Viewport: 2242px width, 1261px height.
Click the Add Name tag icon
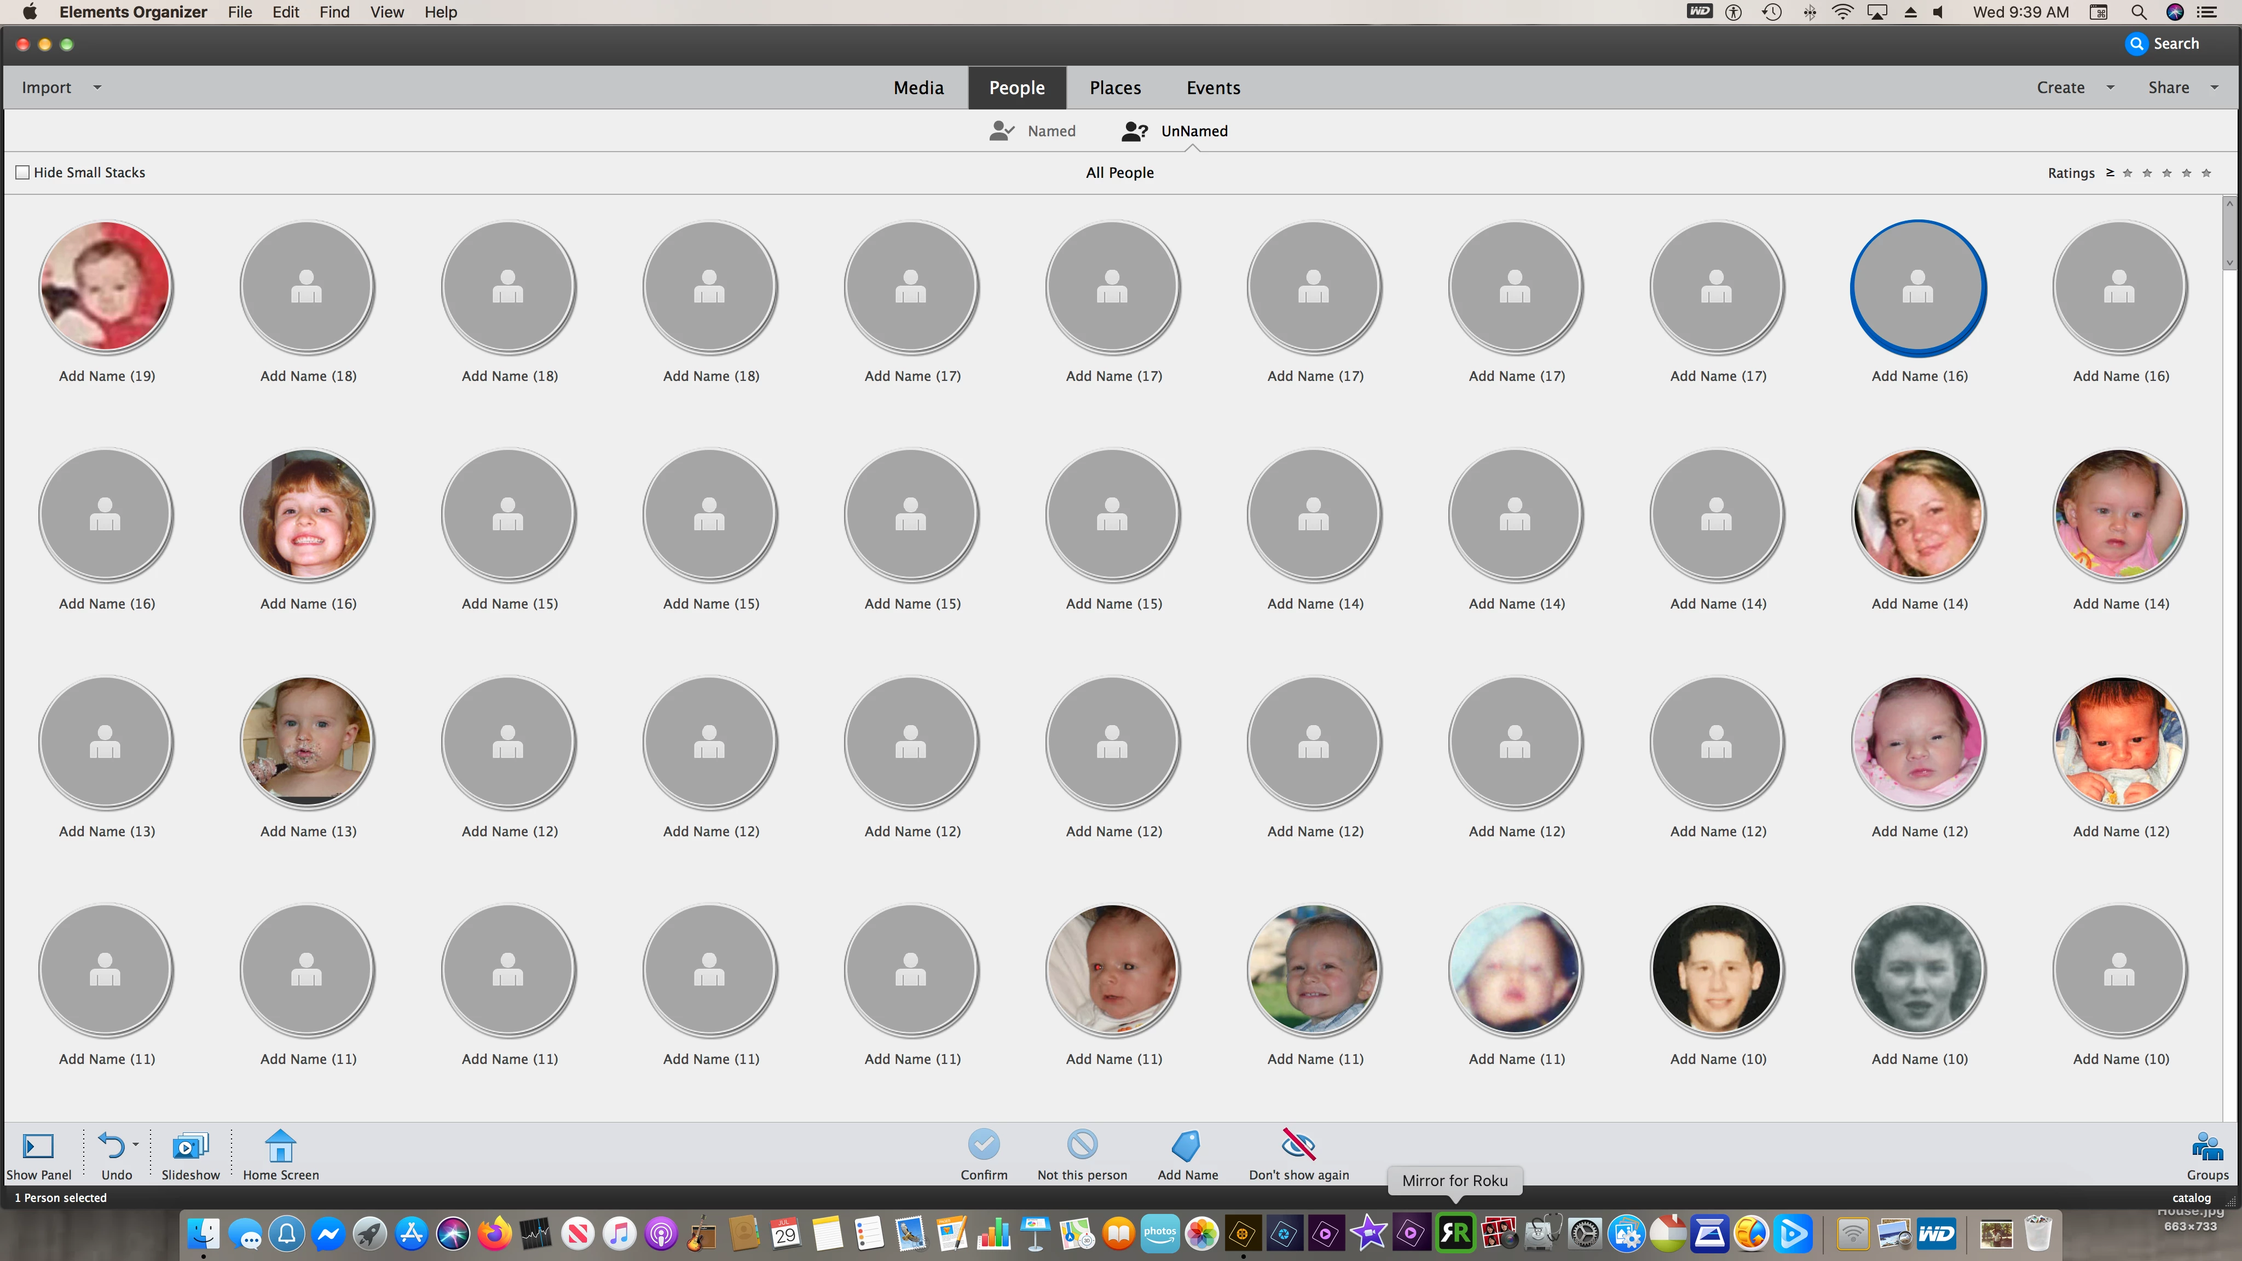point(1187,1144)
